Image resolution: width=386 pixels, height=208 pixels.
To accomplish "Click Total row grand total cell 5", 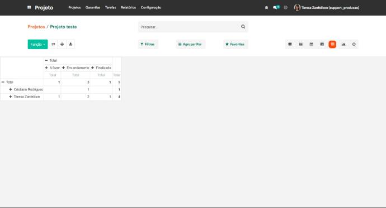I will click(x=117, y=82).
